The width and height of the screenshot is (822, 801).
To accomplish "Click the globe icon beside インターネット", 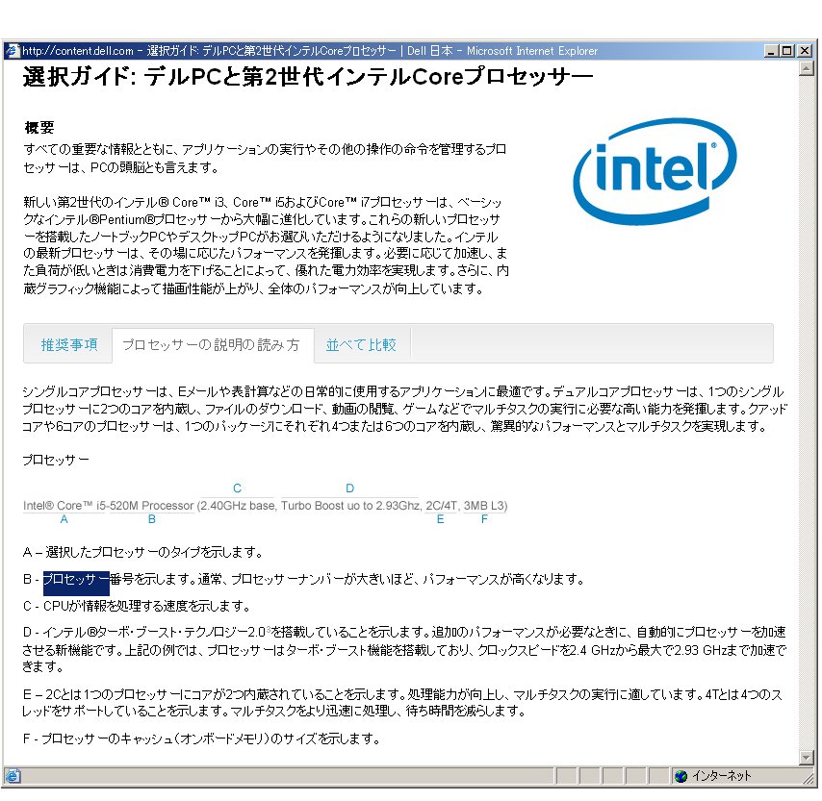I will tap(681, 776).
